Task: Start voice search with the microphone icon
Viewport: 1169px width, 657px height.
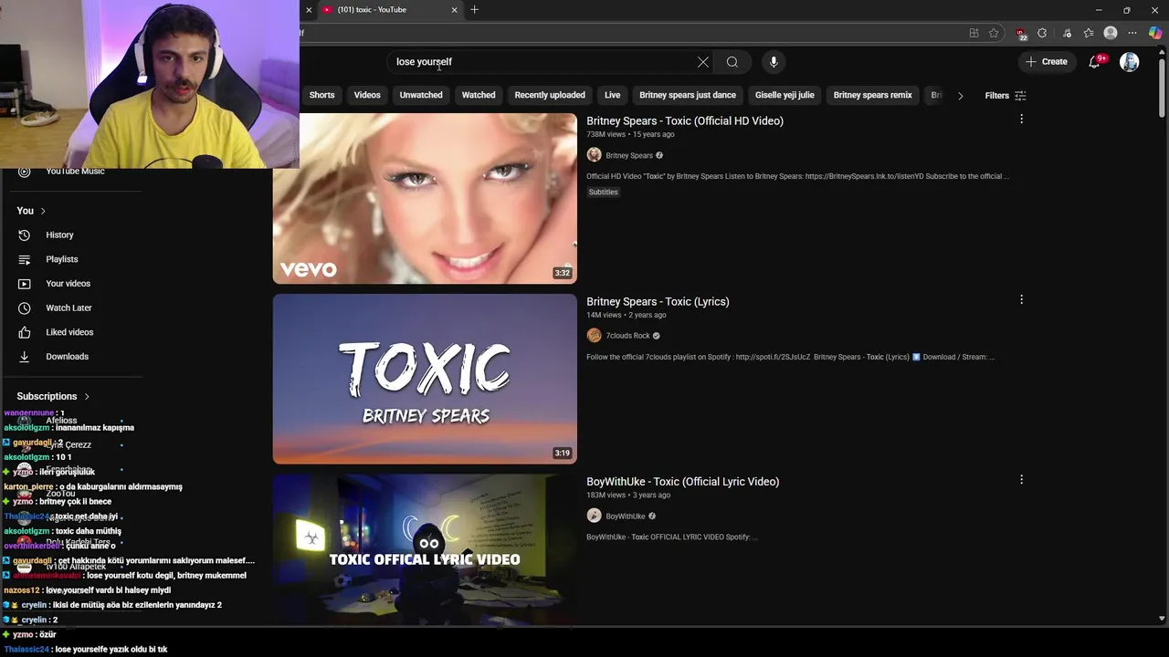Action: tap(774, 62)
